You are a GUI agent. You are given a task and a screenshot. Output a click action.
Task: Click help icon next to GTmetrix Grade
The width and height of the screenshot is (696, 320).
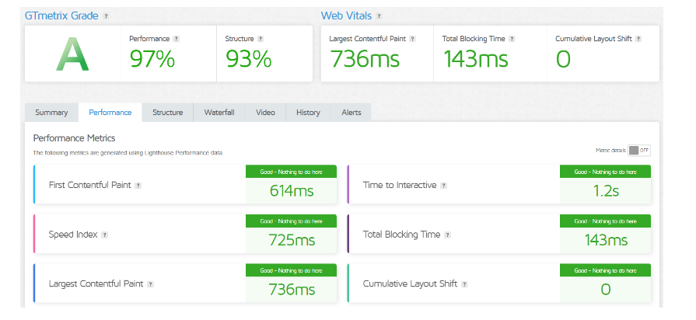coord(106,16)
